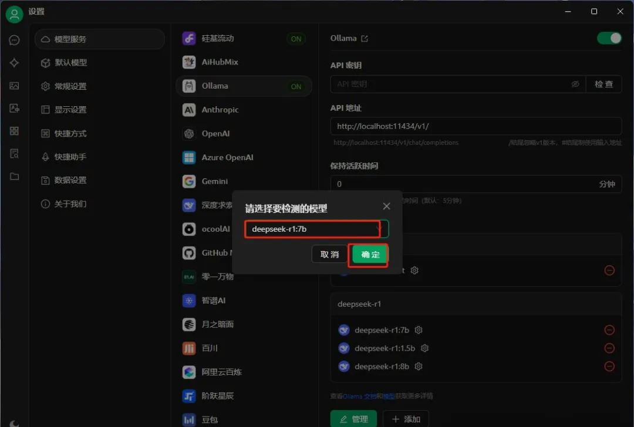Select the Anthropic provider
Image resolution: width=634 pixels, height=427 pixels.
coord(244,110)
